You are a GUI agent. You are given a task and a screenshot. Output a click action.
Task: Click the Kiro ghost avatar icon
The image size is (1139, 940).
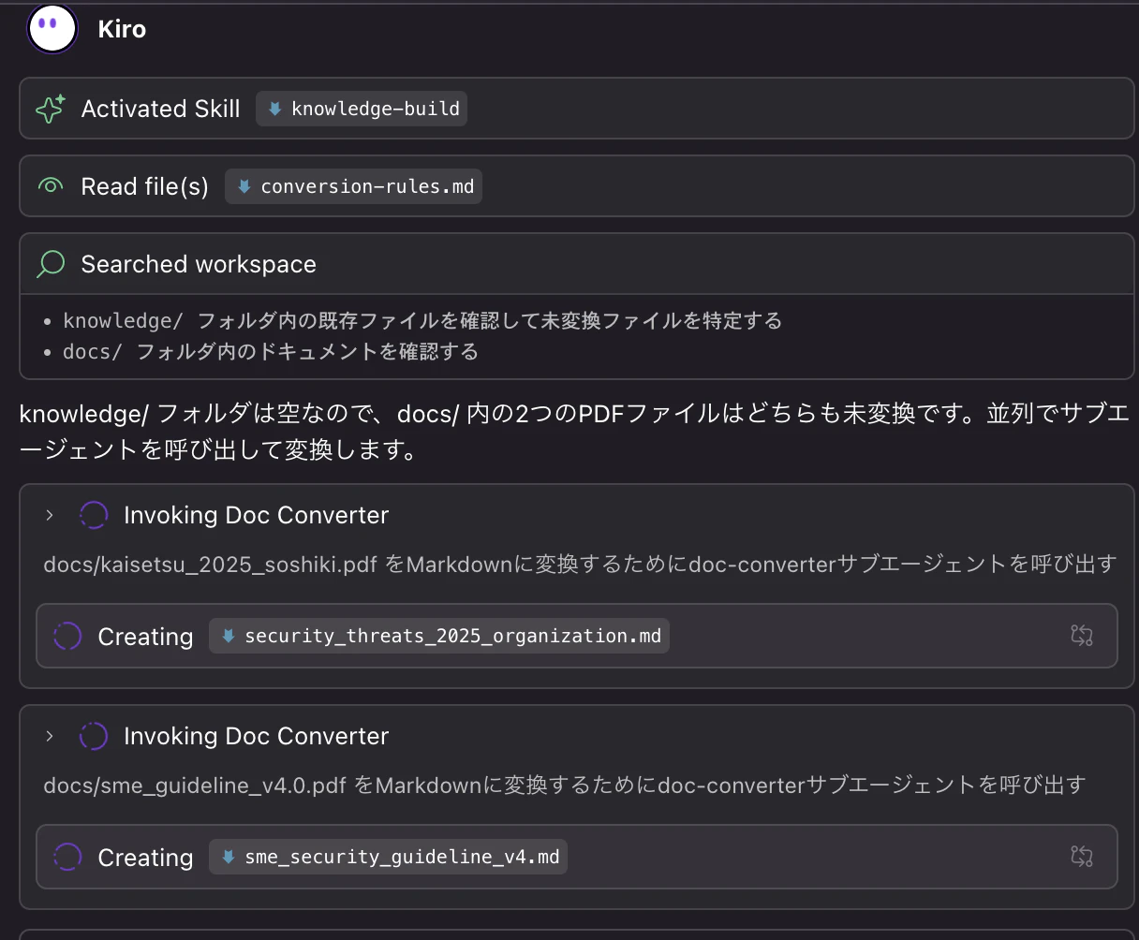pos(52,28)
